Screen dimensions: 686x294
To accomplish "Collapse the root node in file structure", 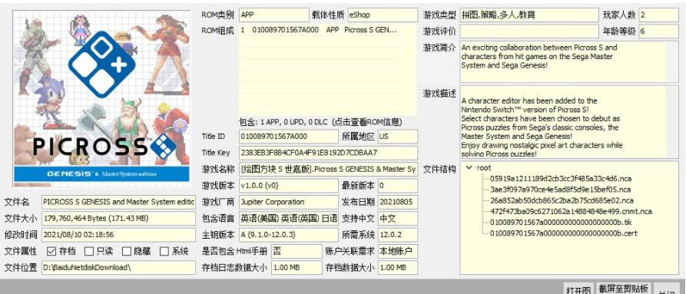I will click(469, 168).
